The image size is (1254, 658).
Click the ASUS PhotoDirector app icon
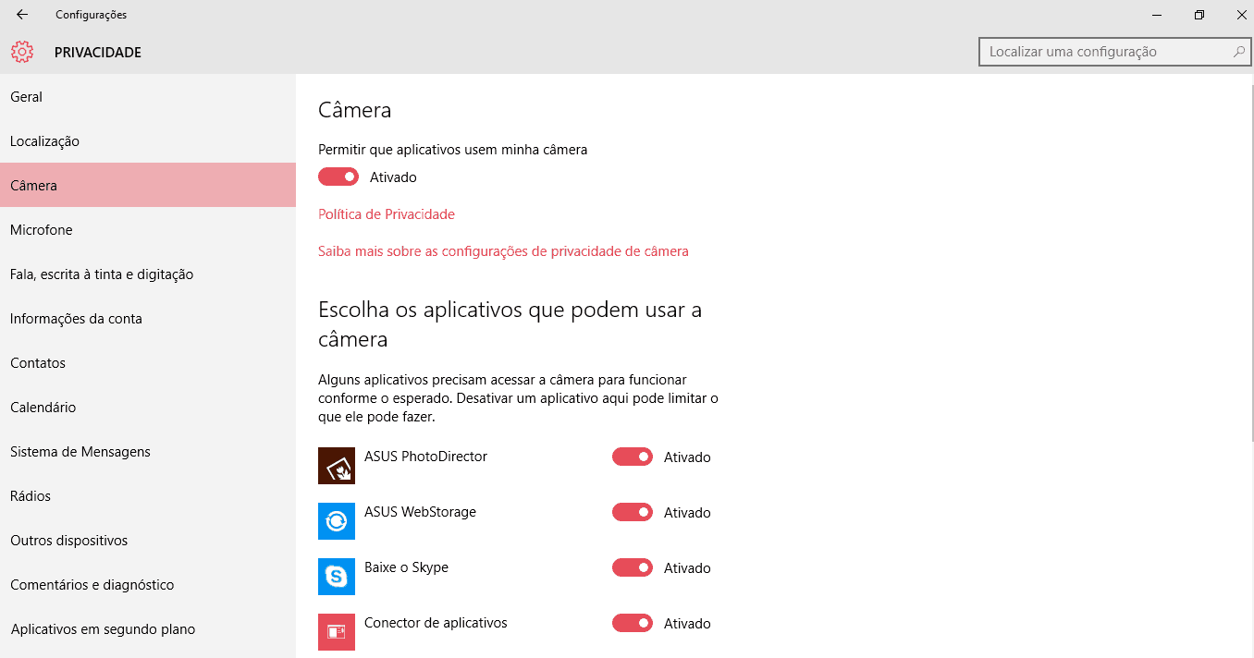tap(337, 466)
